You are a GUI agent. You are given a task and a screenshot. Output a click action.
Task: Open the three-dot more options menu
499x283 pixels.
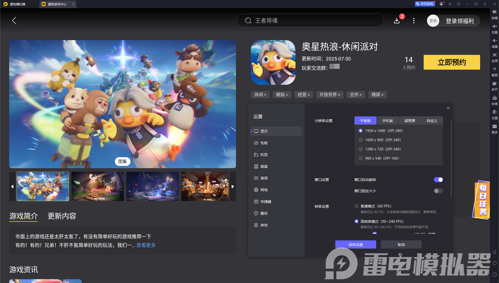(x=414, y=21)
